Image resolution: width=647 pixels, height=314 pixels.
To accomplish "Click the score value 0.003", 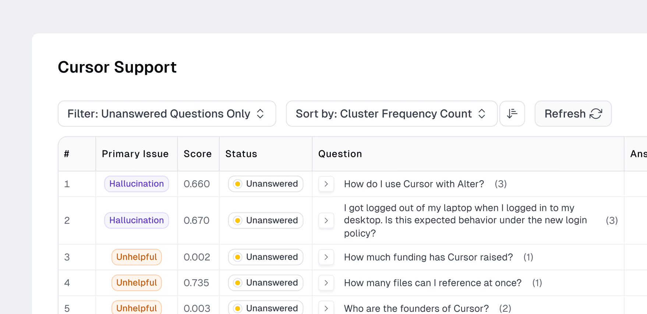I will pos(197,308).
